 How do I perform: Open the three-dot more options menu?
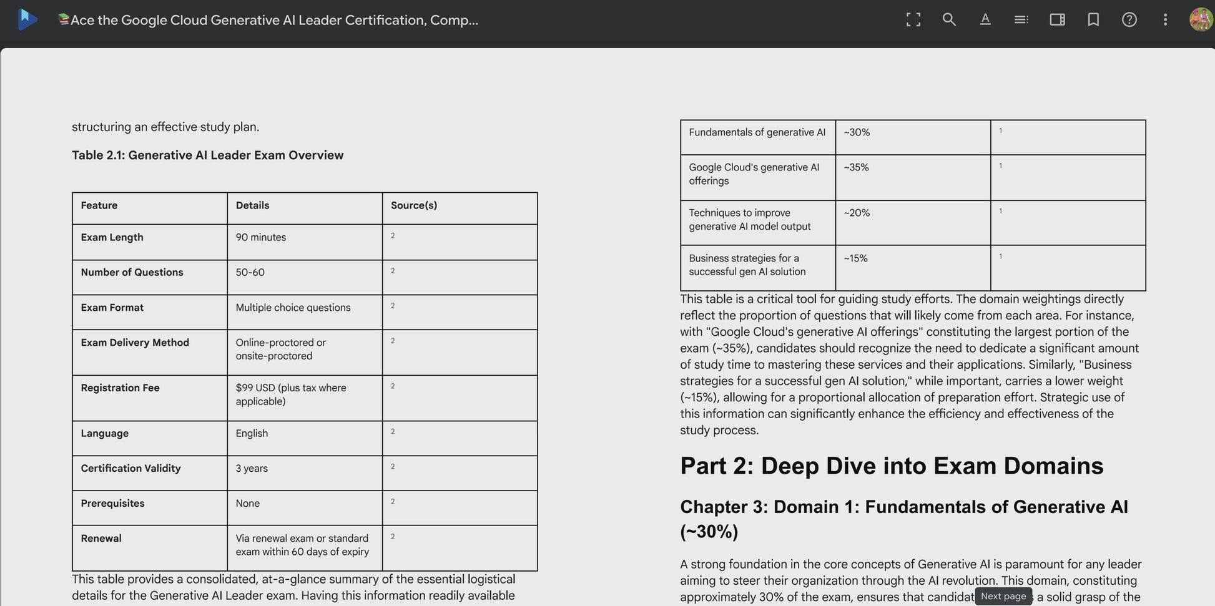coord(1165,19)
